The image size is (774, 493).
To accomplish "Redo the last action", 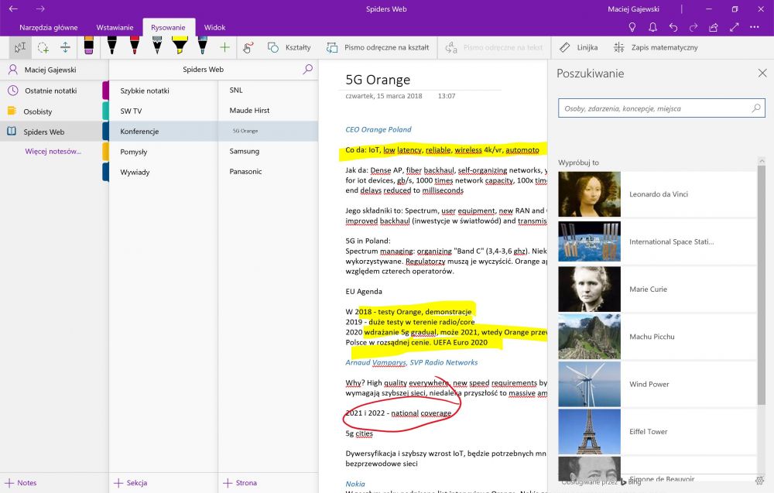I will pyautogui.click(x=694, y=28).
